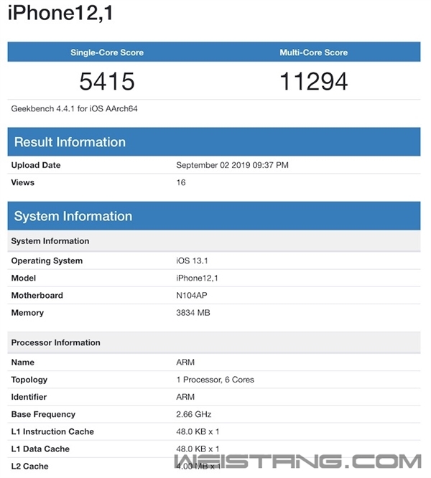Click the L1 Instruction Cache row label
The width and height of the screenshot is (431, 478).
click(52, 431)
